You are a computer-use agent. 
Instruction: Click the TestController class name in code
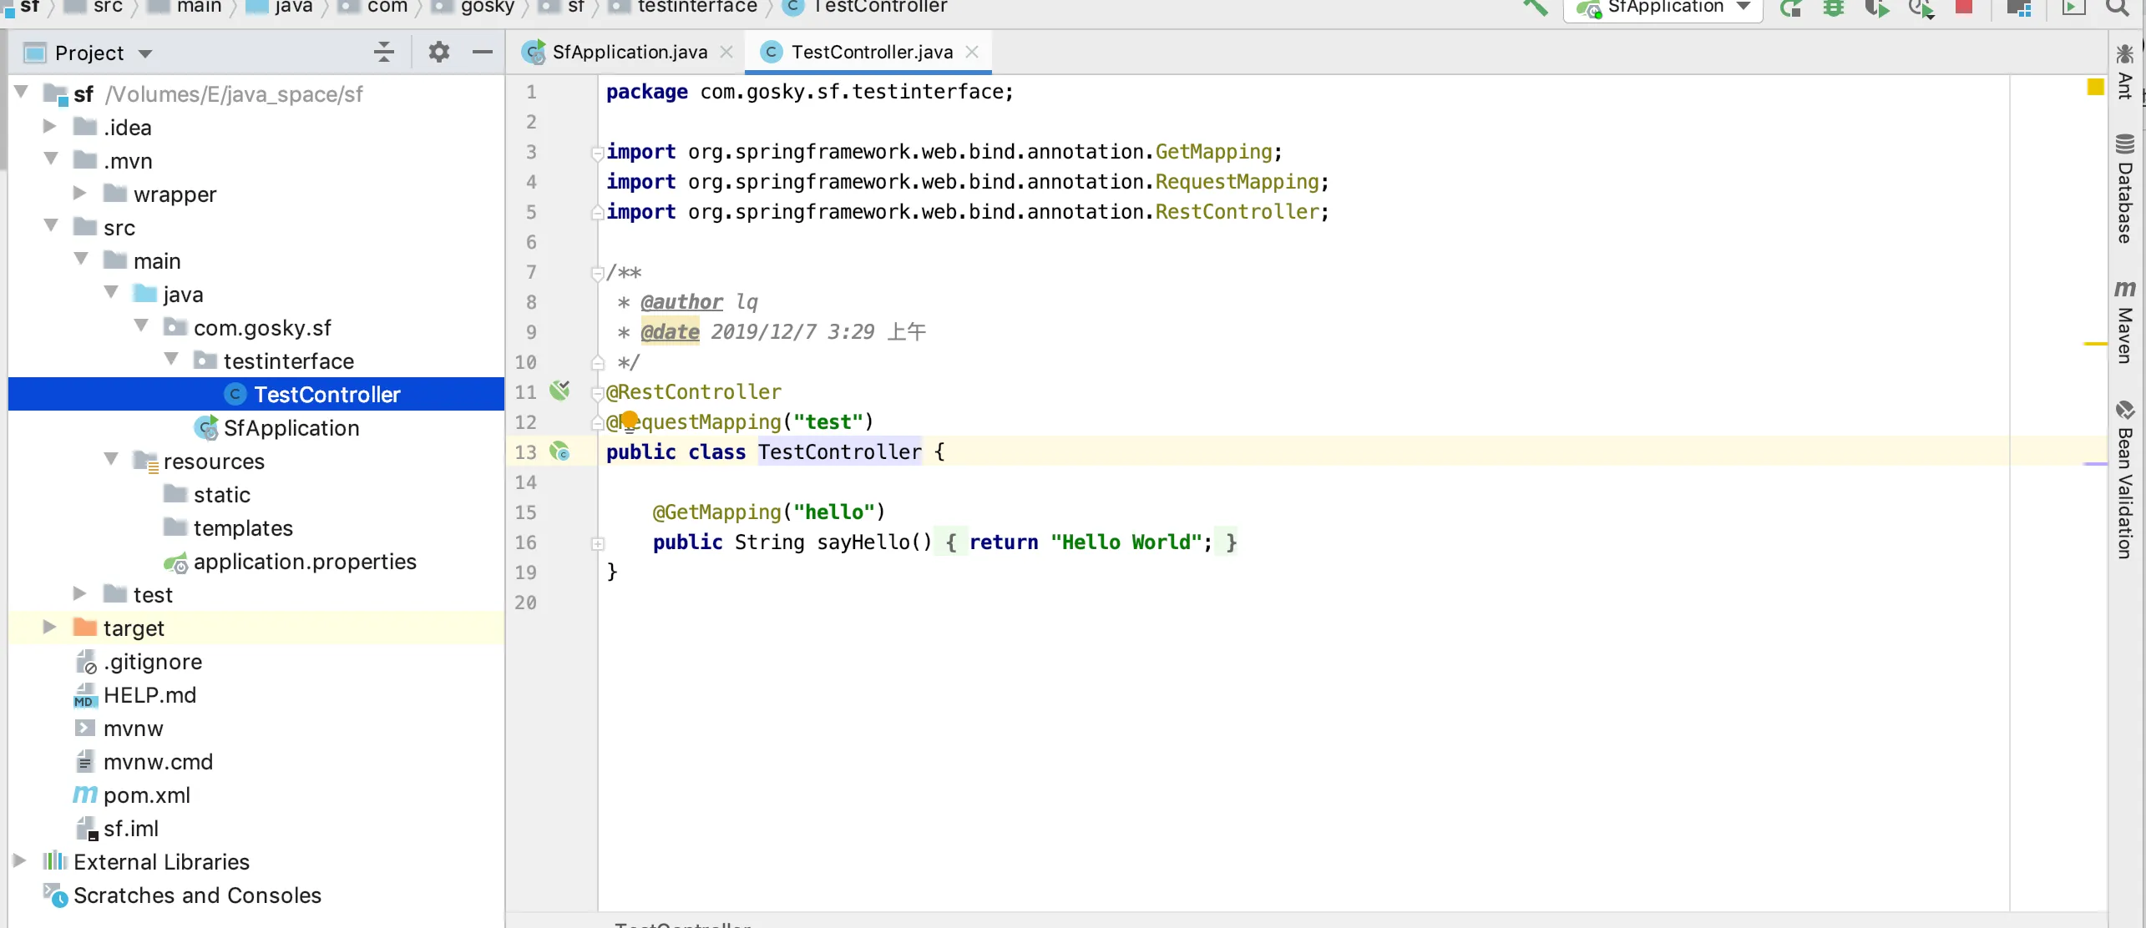coord(839,451)
